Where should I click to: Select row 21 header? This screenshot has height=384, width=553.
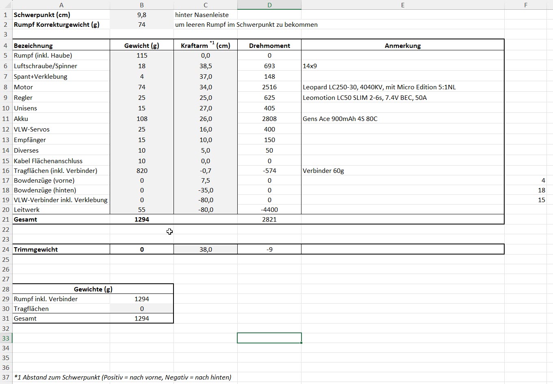click(x=6, y=219)
